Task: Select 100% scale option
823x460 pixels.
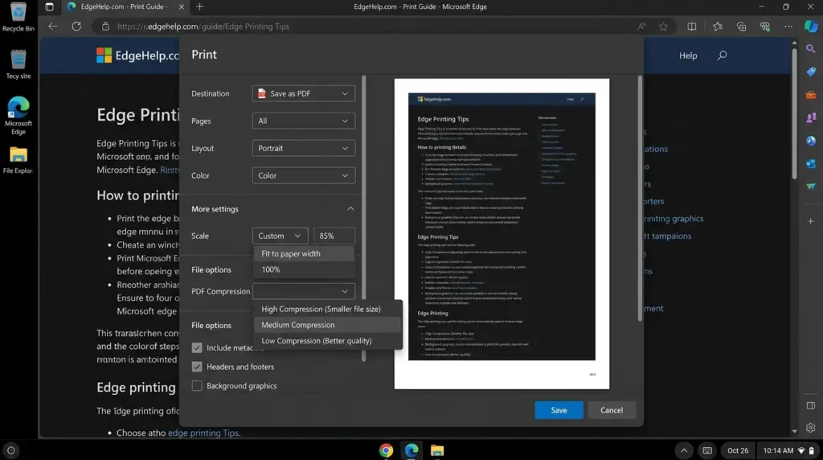Action: coord(304,269)
